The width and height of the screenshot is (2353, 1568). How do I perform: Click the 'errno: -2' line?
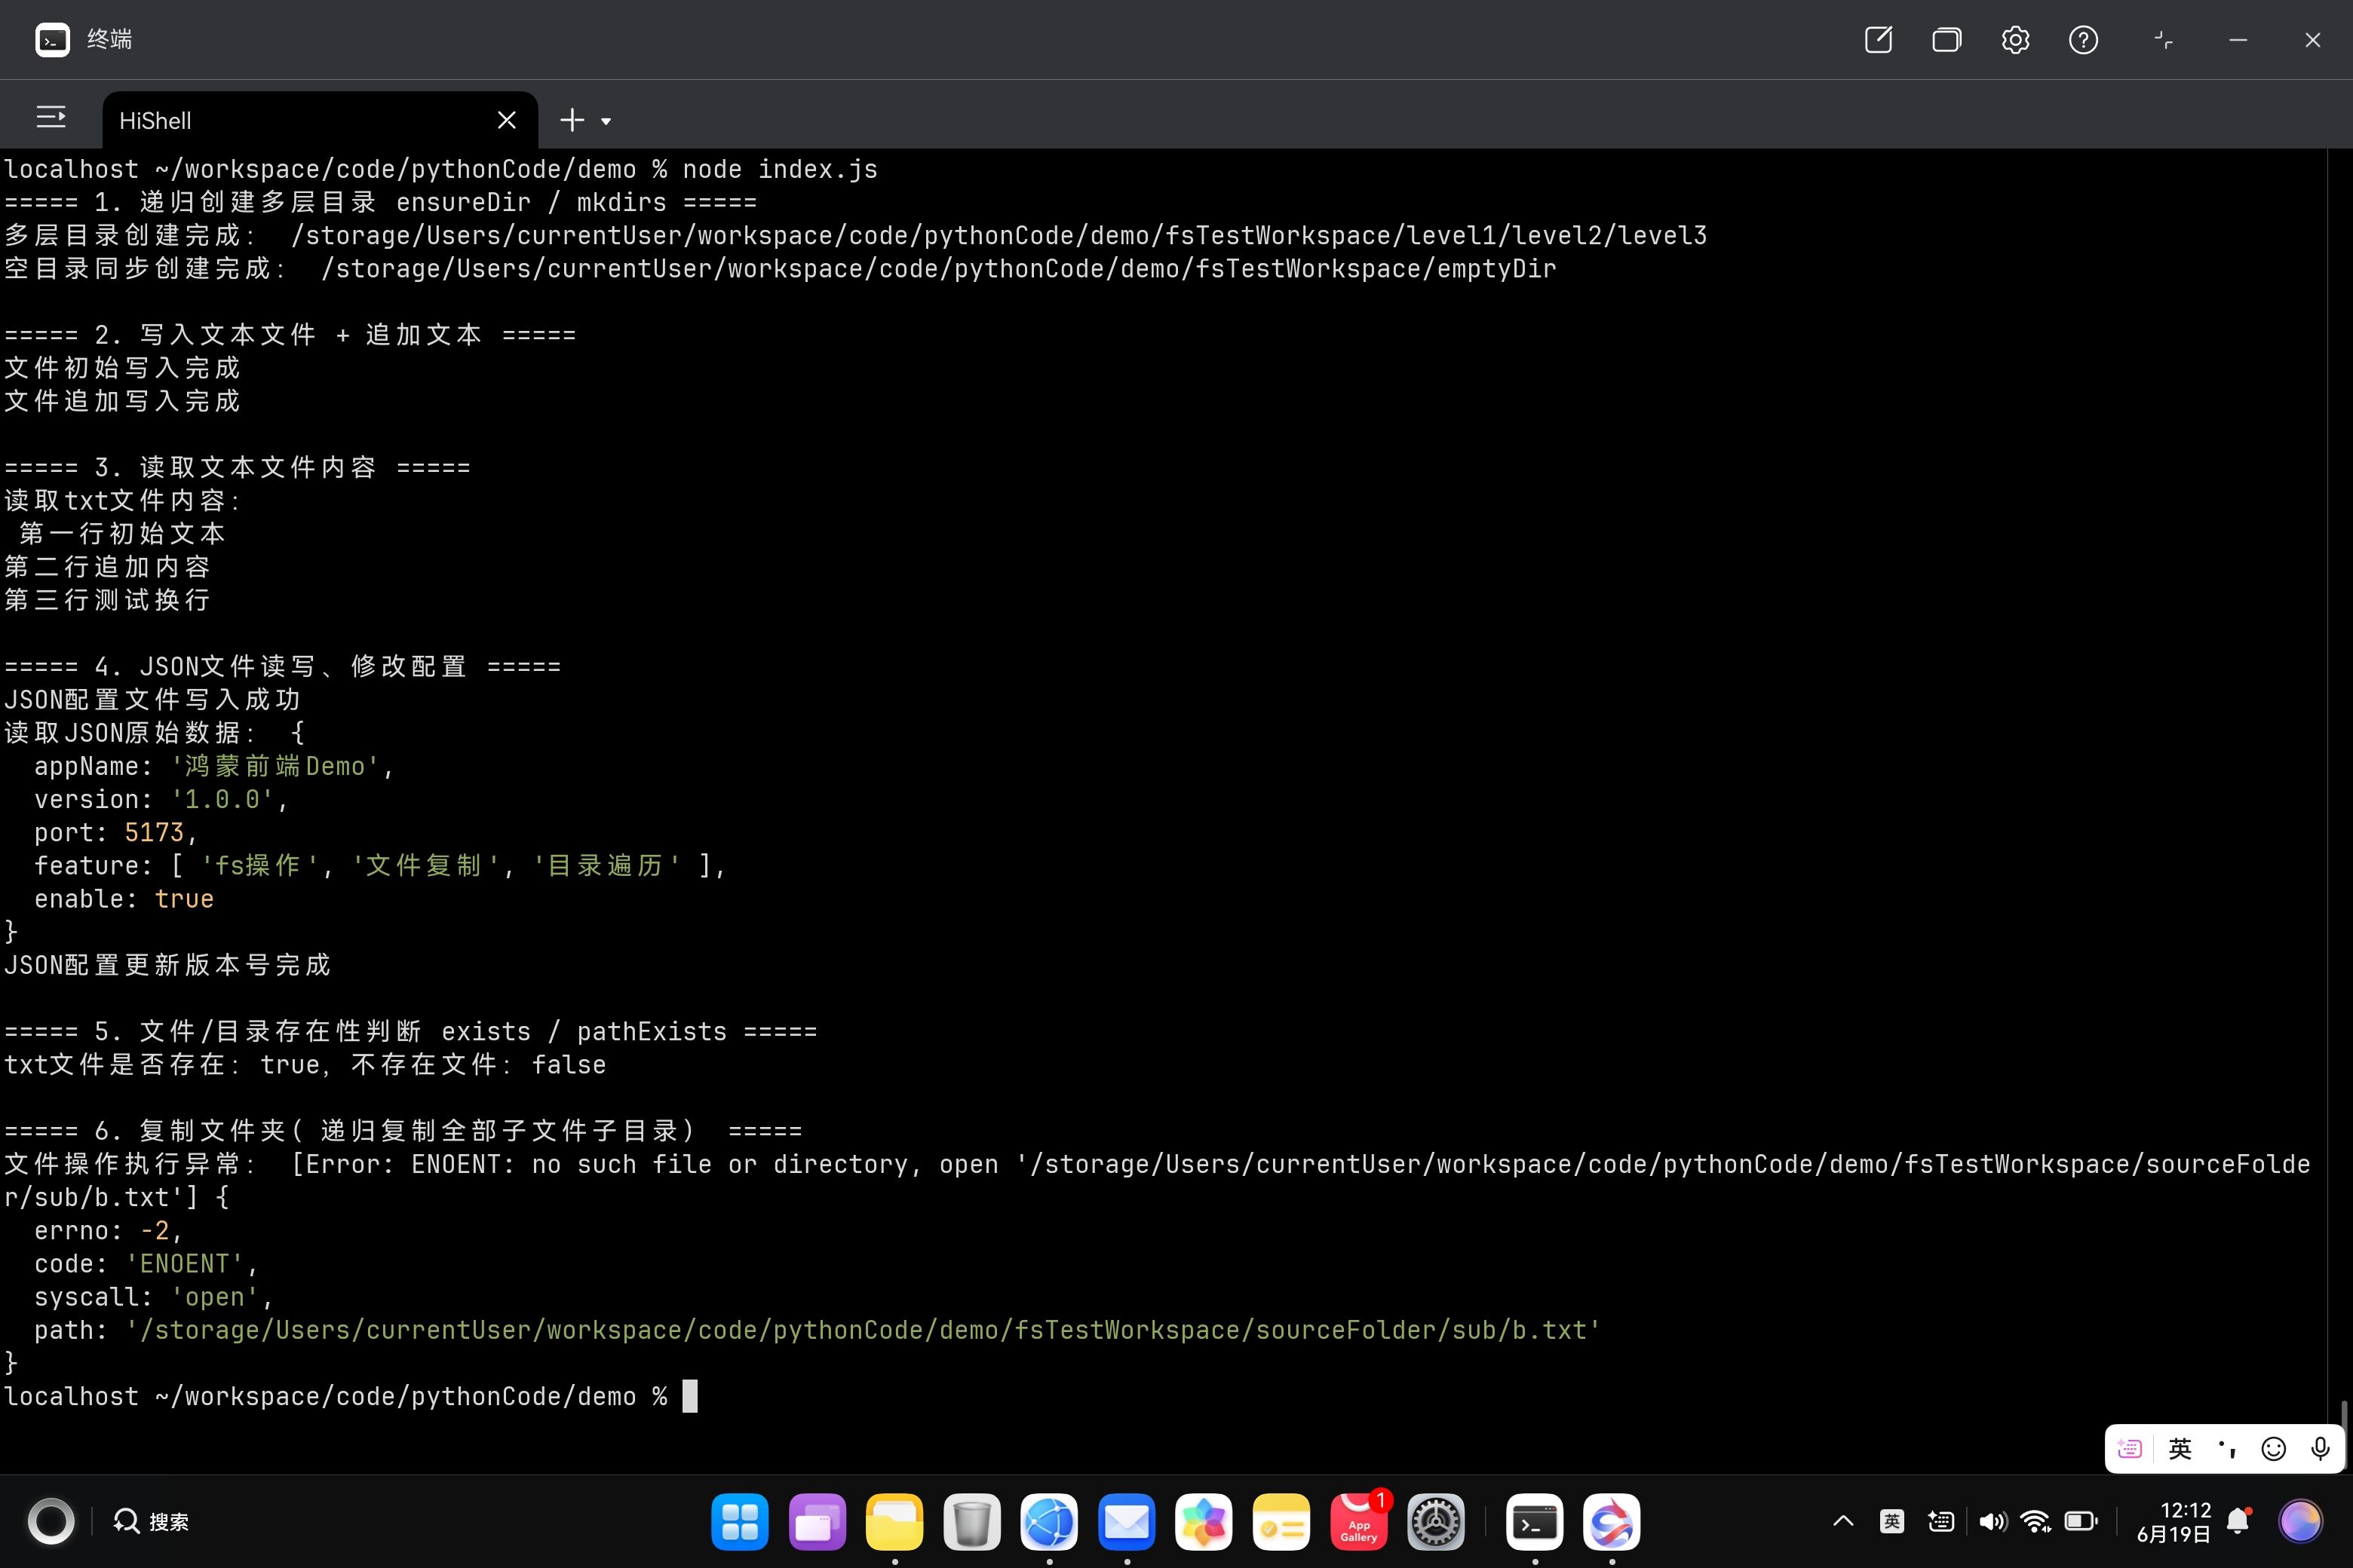click(x=108, y=1230)
